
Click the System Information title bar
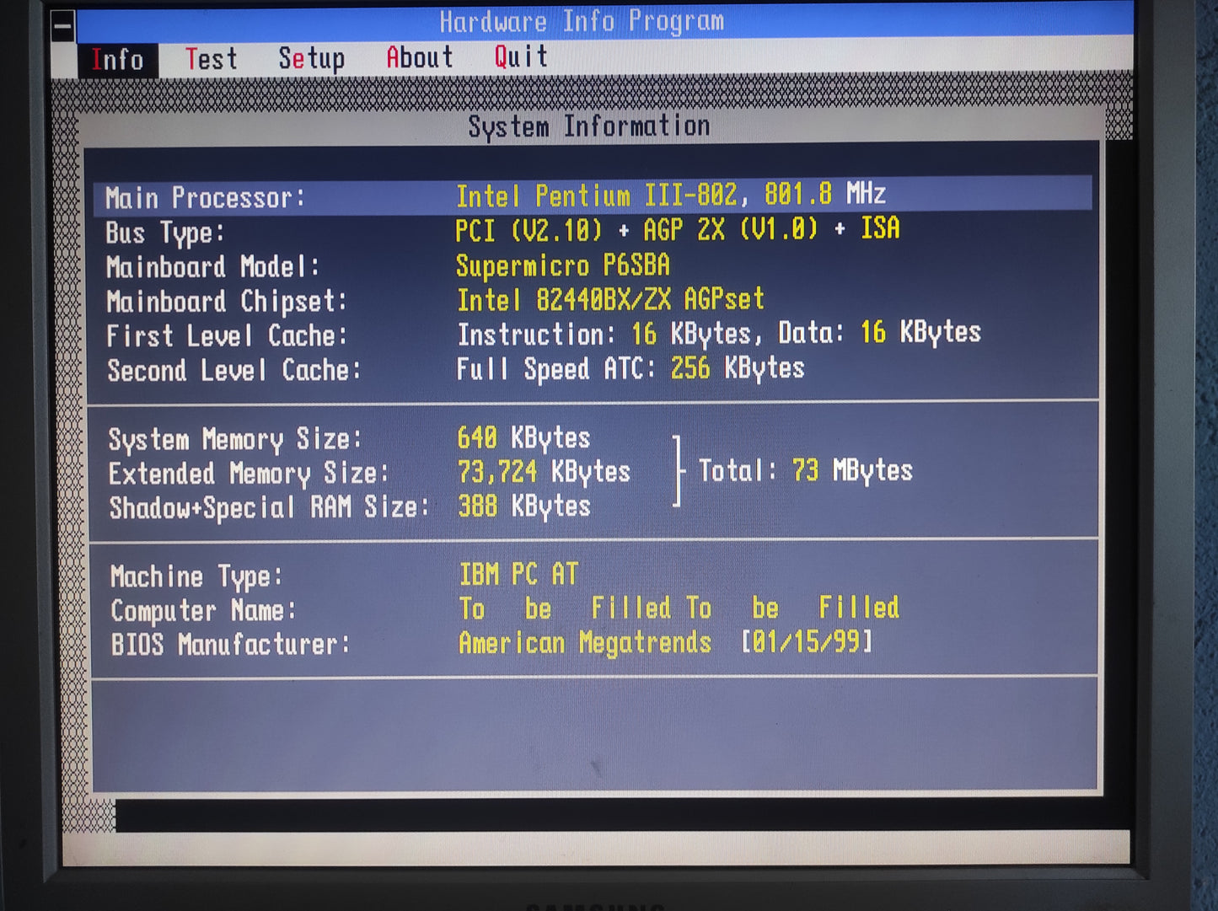click(x=589, y=125)
